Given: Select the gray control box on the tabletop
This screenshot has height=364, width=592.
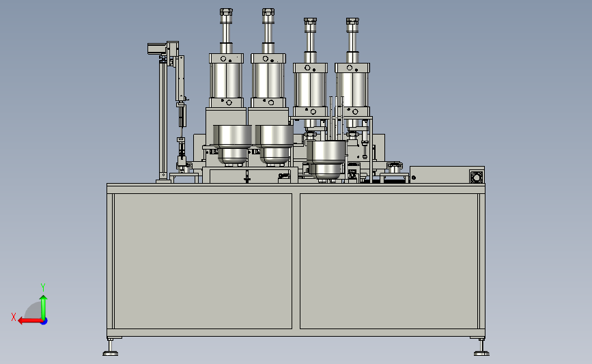Looking at the screenshot, I should pos(447,176).
